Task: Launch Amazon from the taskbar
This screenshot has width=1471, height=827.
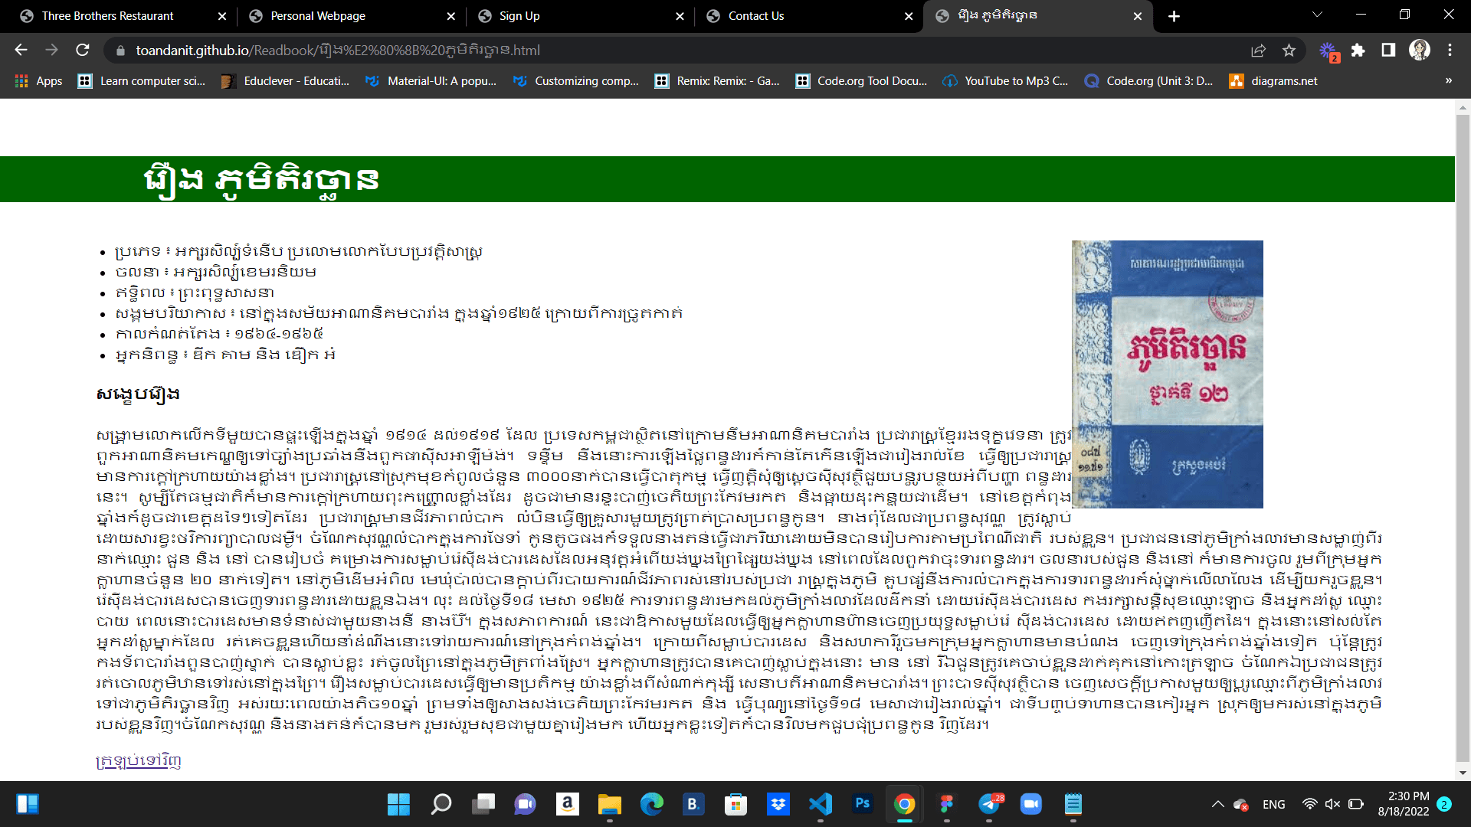Action: point(567,804)
